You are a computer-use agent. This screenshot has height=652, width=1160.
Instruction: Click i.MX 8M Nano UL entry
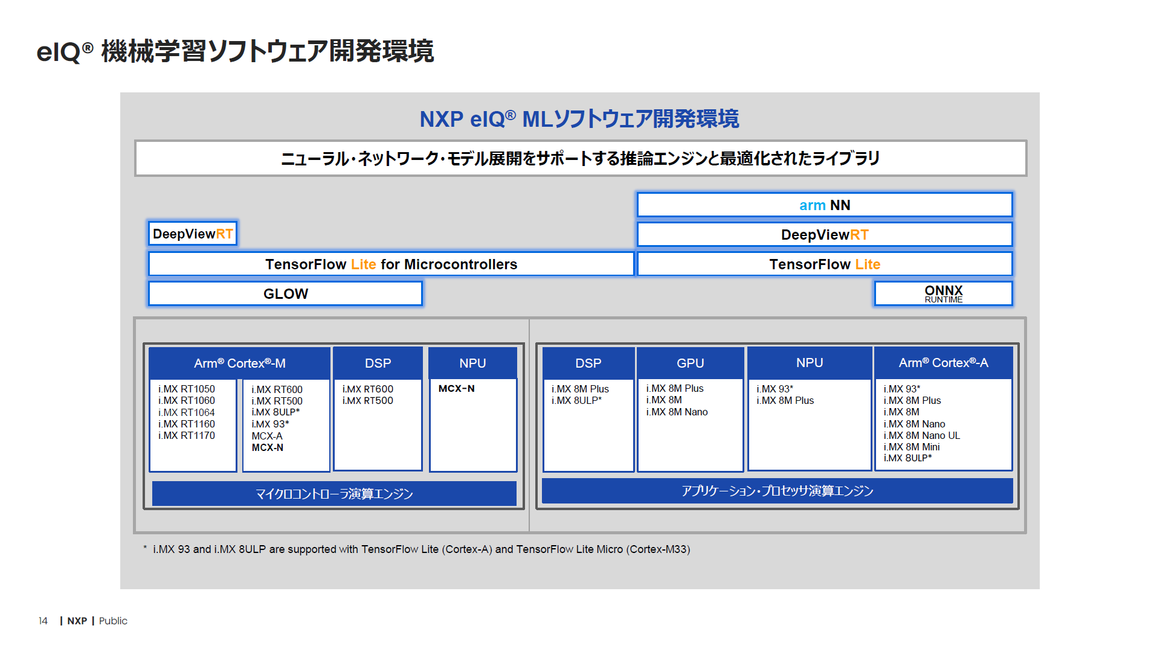click(x=921, y=435)
